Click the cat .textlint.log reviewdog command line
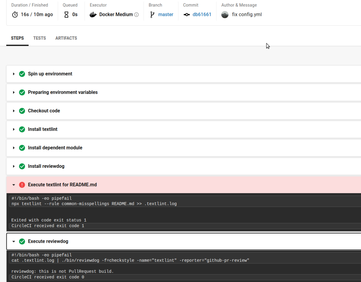This screenshot has height=282, width=361. pos(131,260)
